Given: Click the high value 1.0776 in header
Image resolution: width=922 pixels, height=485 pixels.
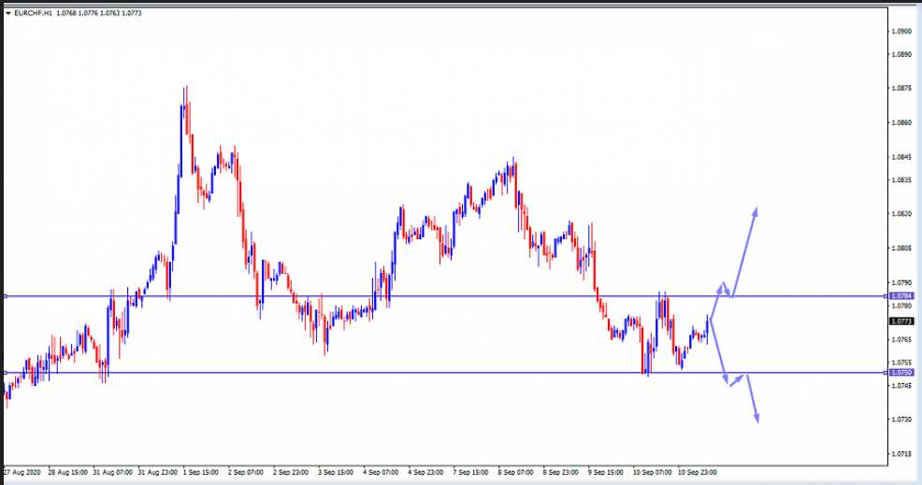Looking at the screenshot, I should 88,13.
